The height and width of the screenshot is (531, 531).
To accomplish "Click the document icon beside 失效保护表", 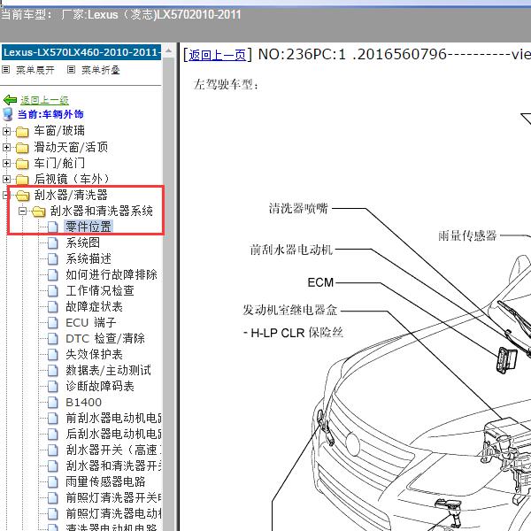I will click(53, 355).
